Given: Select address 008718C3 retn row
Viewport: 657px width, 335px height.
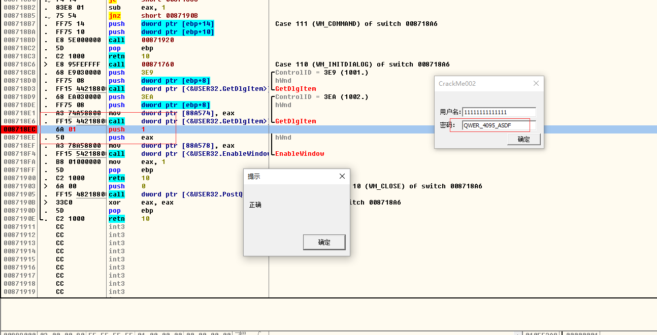Looking at the screenshot, I should tap(19, 56).
